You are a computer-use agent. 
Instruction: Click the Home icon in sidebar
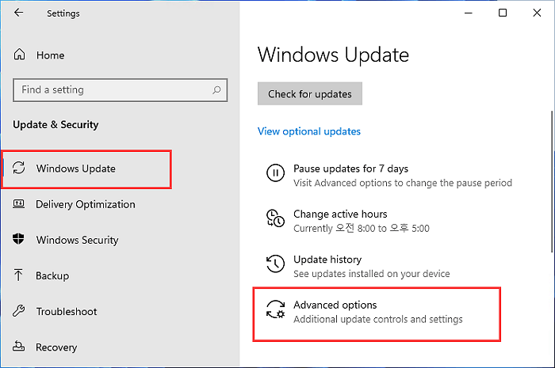click(19, 55)
